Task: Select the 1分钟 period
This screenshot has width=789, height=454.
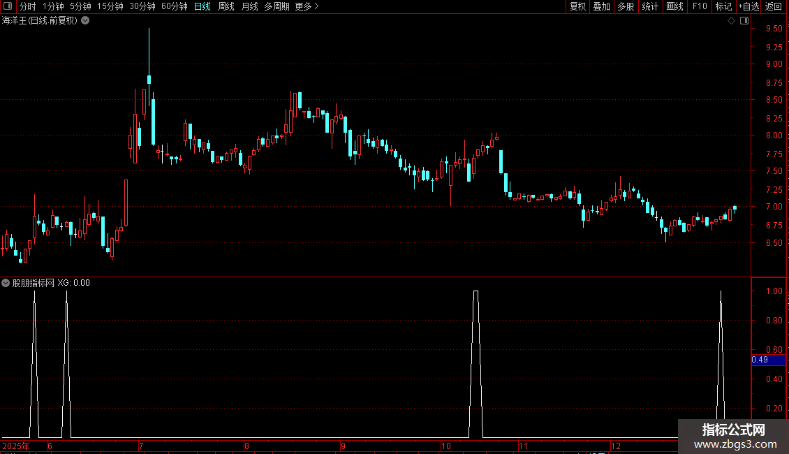Action: (x=53, y=6)
